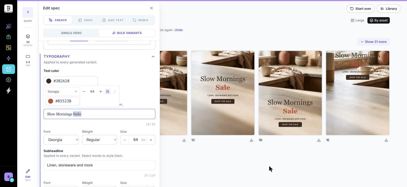Open variant 1D thumbnail
This screenshot has height=187, width=407.
[290, 93]
